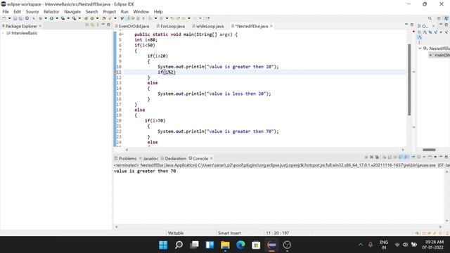Click the New Java Class icon

coord(92,18)
